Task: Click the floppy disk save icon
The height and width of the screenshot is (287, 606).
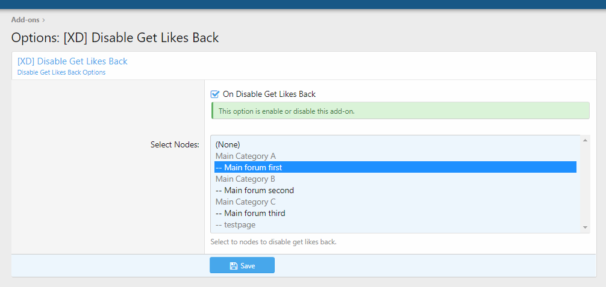Action: point(234,266)
